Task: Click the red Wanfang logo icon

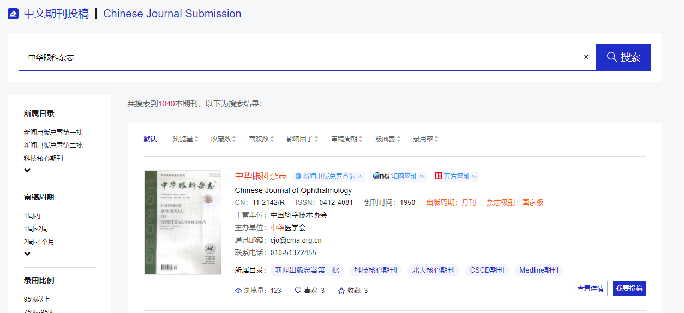Action: click(438, 177)
